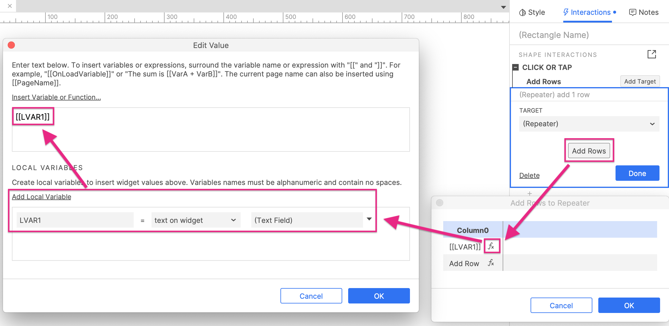Expand the Target (Repeater) dropdown
The image size is (669, 326).
click(589, 124)
